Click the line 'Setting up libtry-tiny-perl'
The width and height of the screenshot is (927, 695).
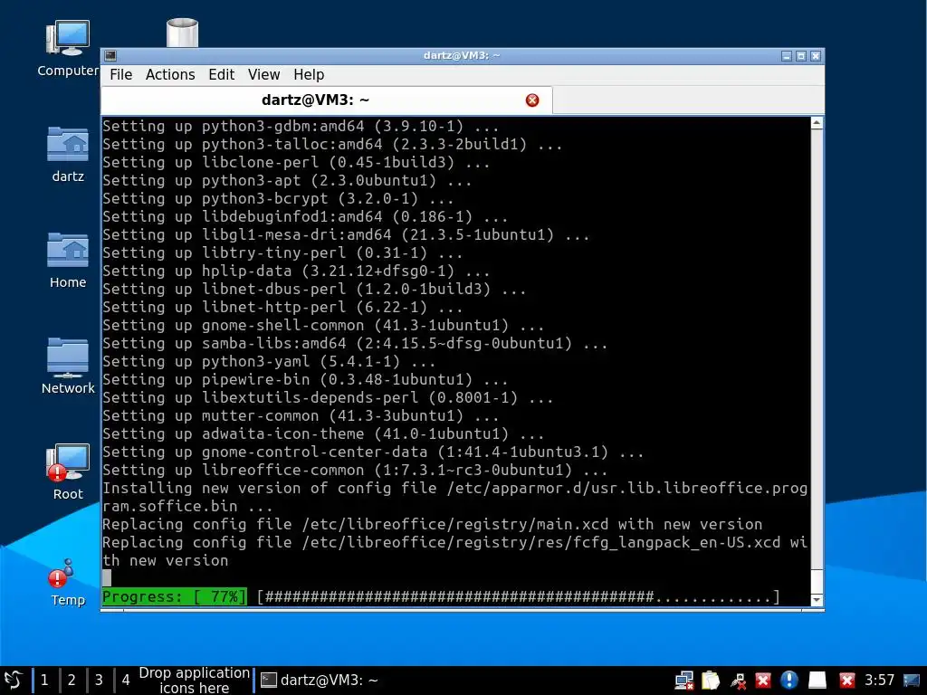282,253
